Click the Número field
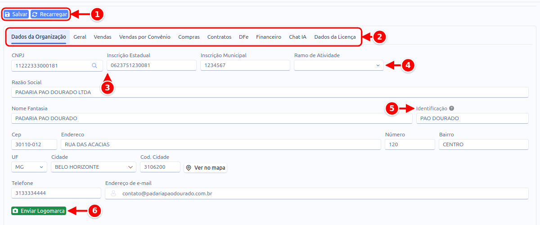This screenshot has width=540, height=225. point(410,144)
